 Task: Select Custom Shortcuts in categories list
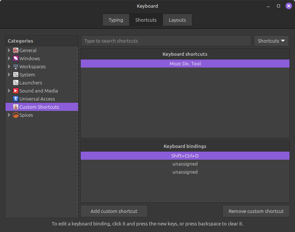click(x=39, y=107)
